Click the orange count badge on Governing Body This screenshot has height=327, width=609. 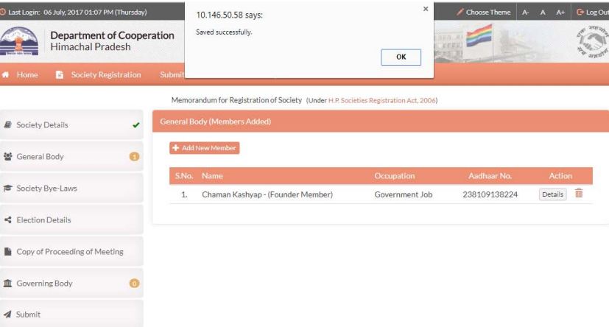click(x=134, y=283)
